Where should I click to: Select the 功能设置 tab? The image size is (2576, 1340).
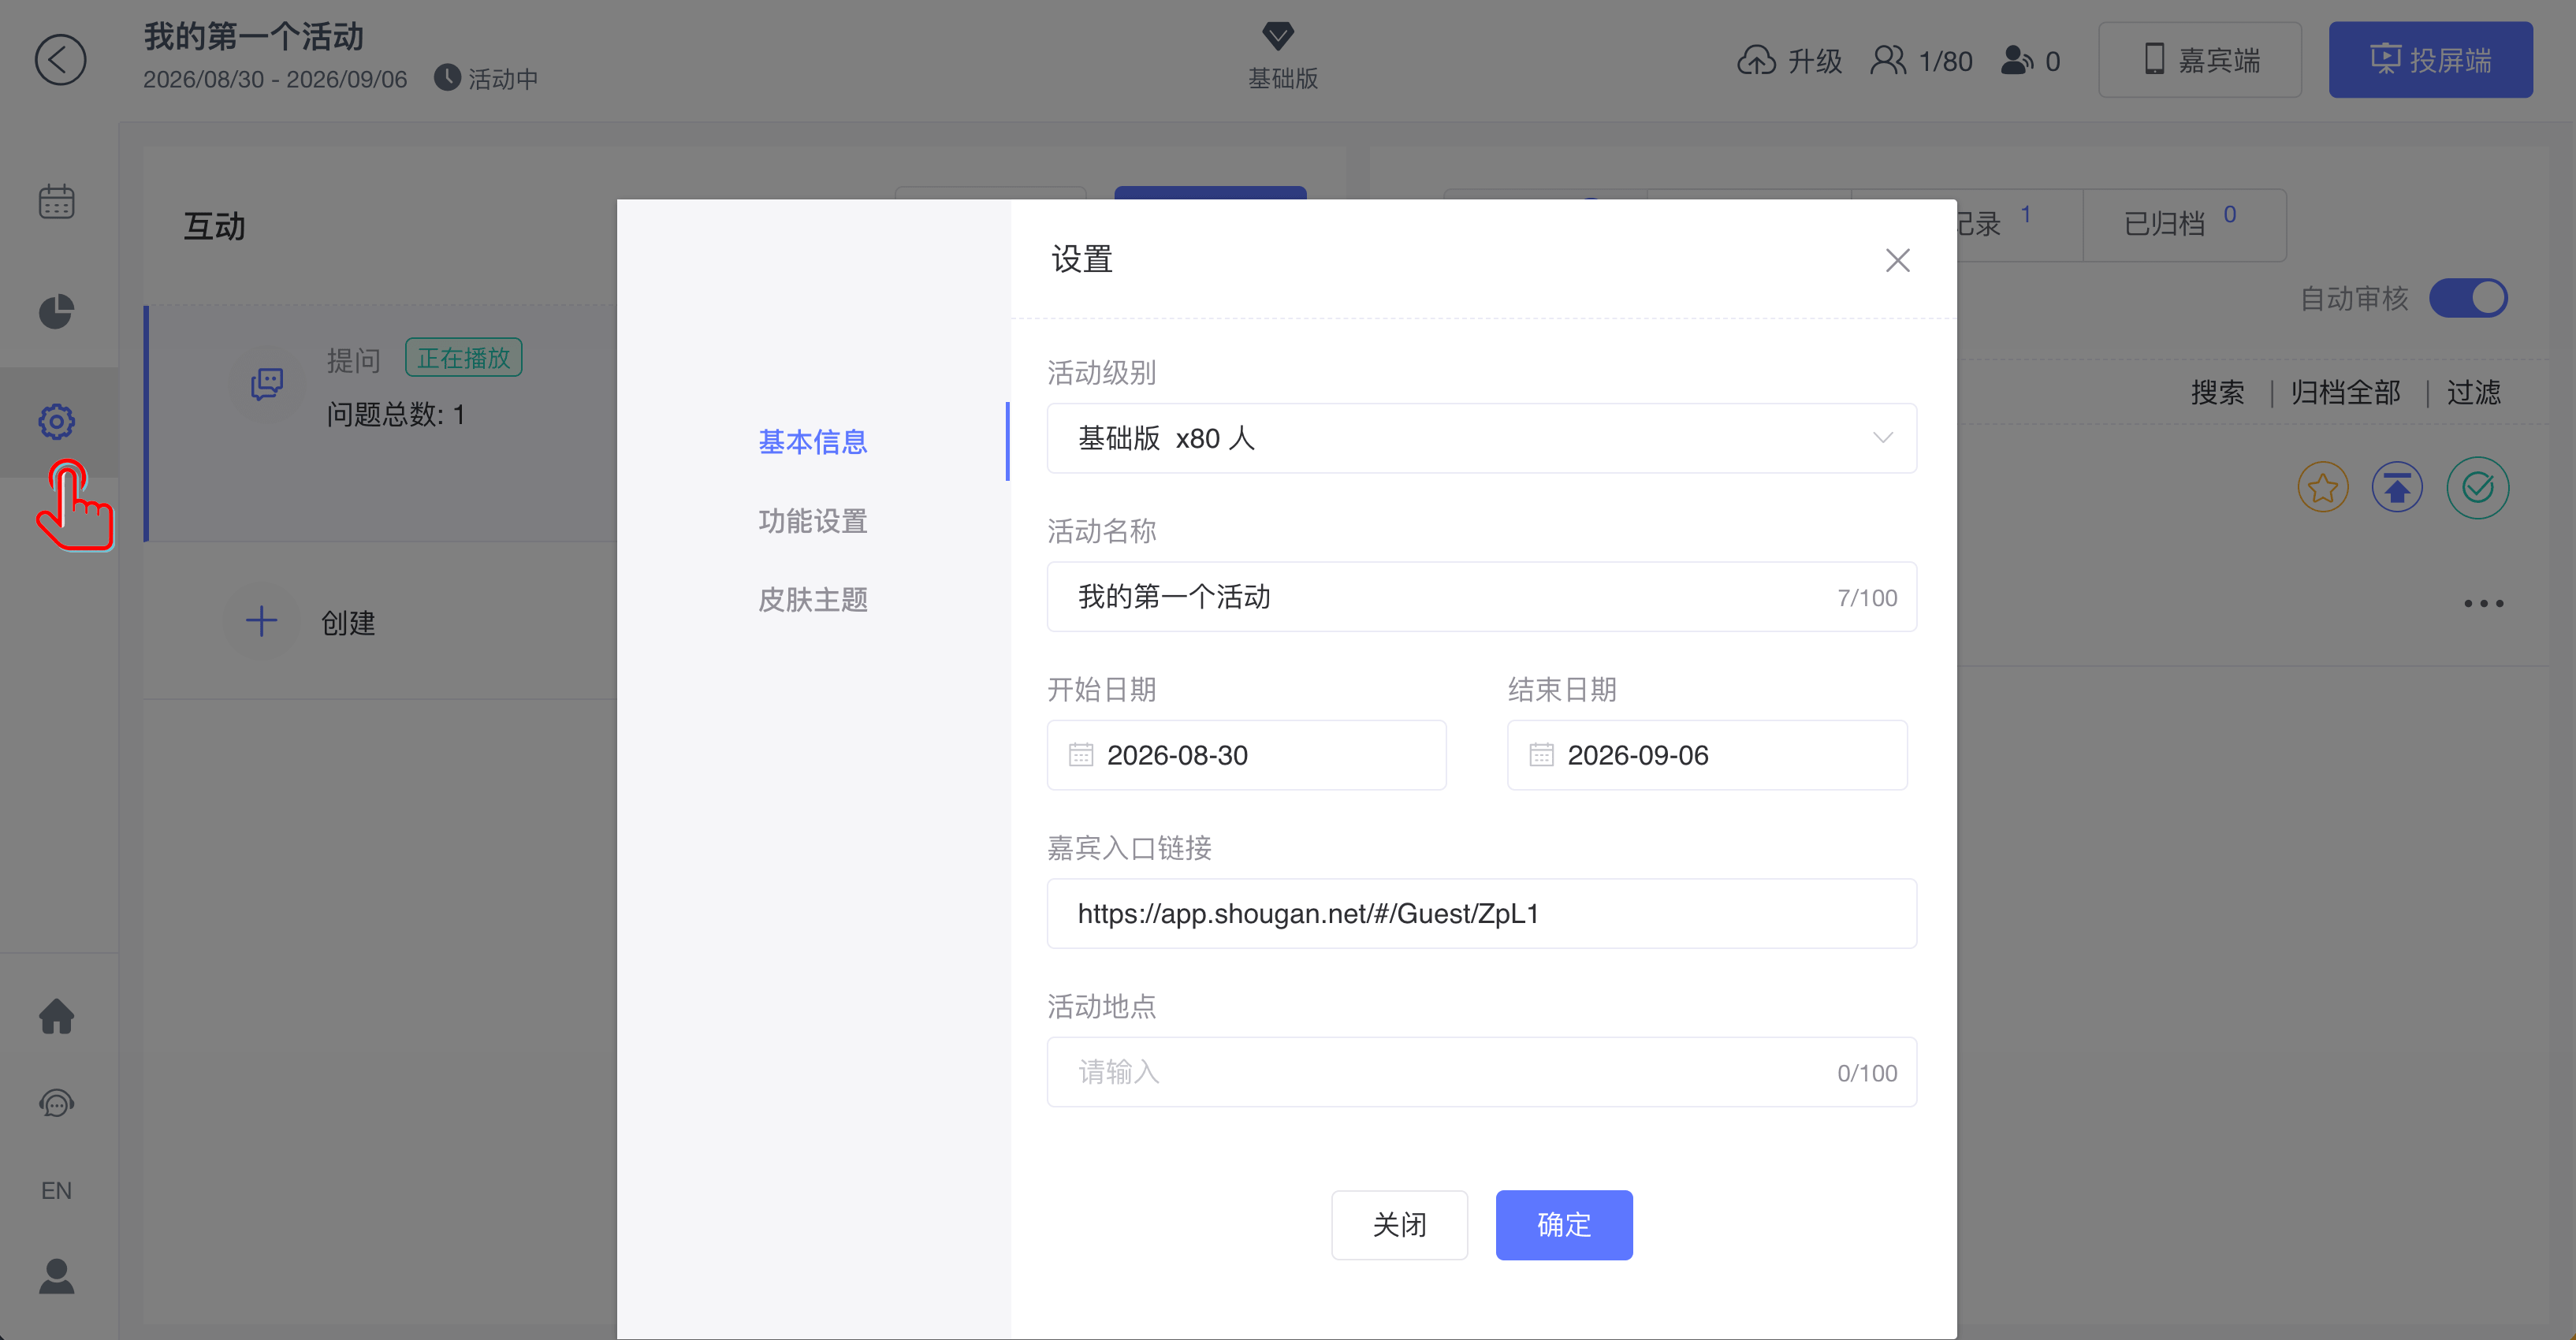click(812, 521)
